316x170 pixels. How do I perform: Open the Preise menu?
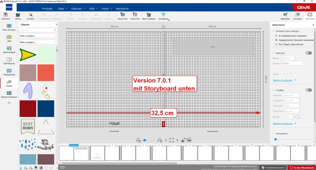tap(106, 9)
